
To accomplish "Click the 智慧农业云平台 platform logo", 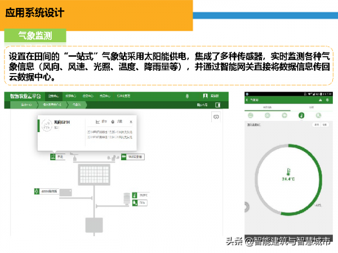I will tap(25, 96).
